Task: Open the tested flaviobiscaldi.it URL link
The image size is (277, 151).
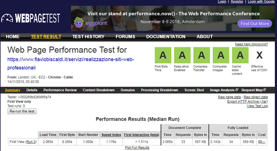Action: point(71,63)
